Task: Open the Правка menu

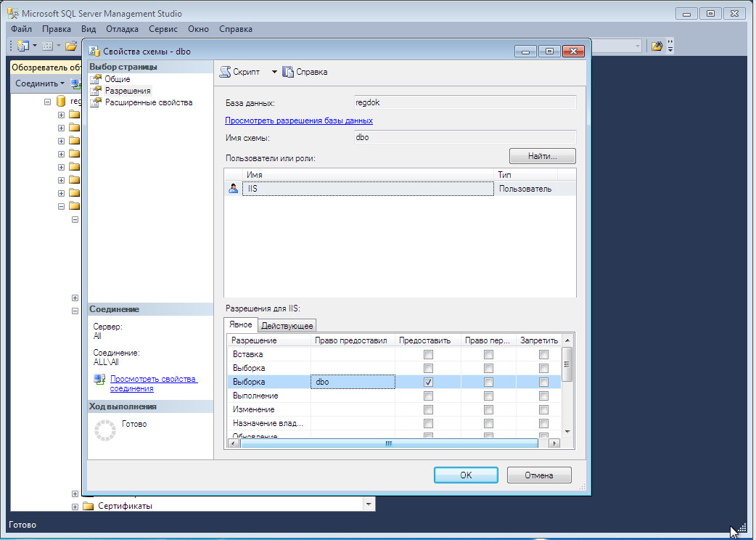Action: (x=57, y=29)
